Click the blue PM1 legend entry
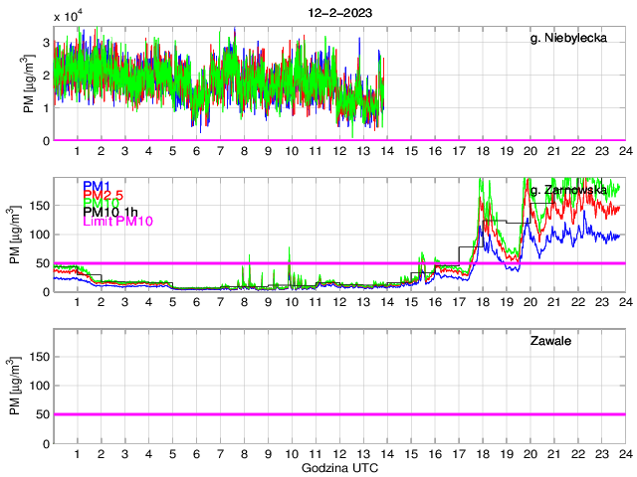 (97, 186)
